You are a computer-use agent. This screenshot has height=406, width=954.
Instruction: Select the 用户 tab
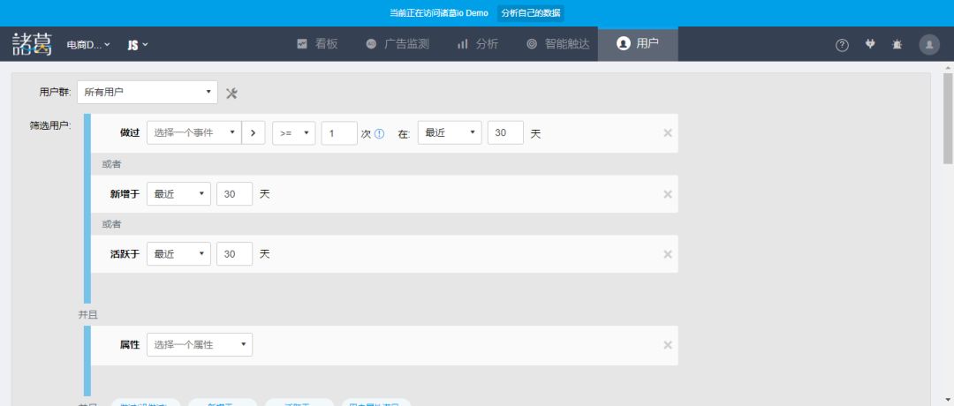click(638, 44)
